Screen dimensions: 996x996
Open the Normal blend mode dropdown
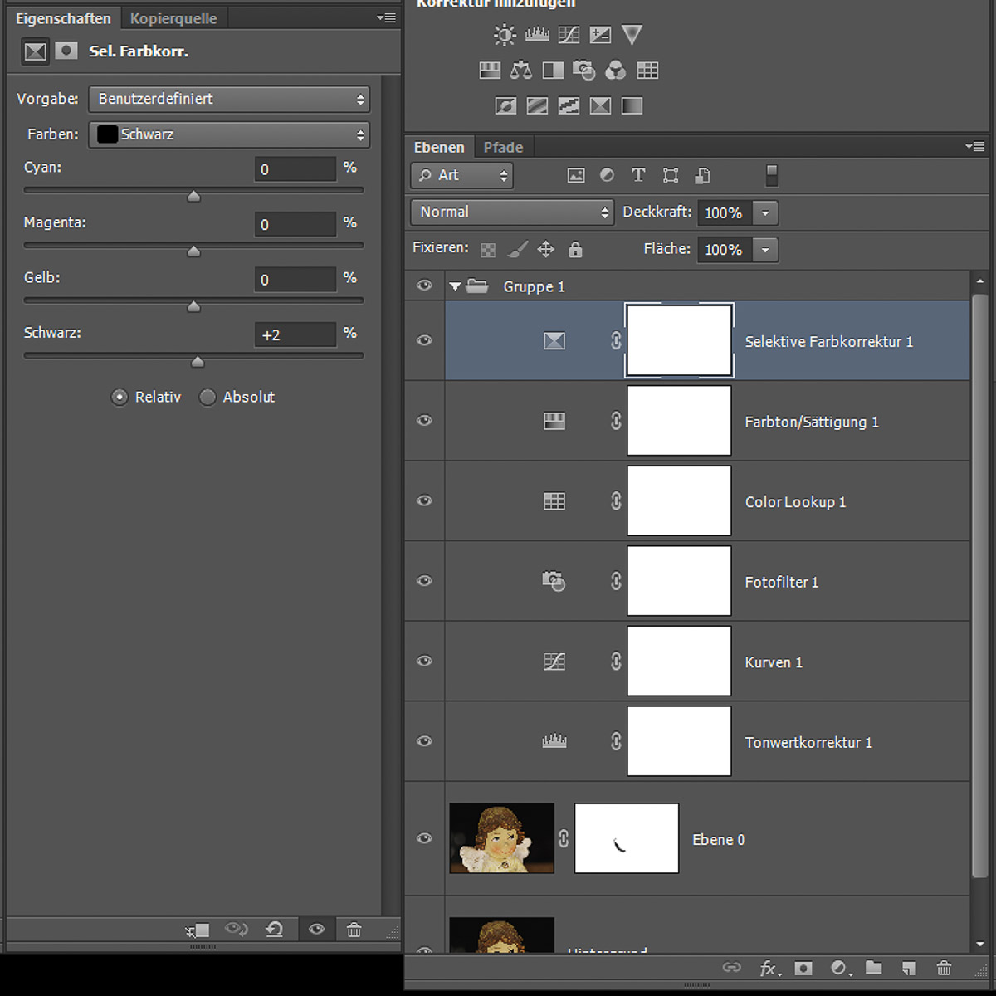(x=512, y=212)
